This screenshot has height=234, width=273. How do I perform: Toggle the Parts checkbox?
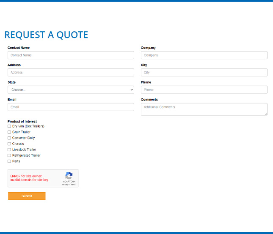coord(9,161)
